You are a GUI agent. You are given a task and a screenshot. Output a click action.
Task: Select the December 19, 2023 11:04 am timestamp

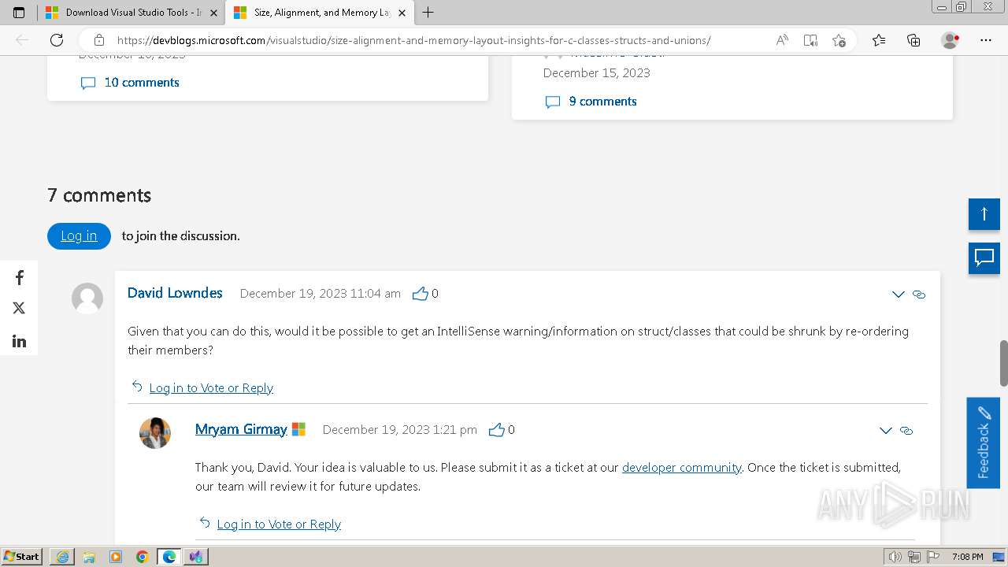click(x=321, y=294)
